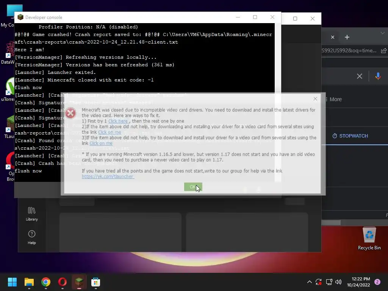Click OK in the crash dialog
This screenshot has height=291, width=388.
point(193,187)
